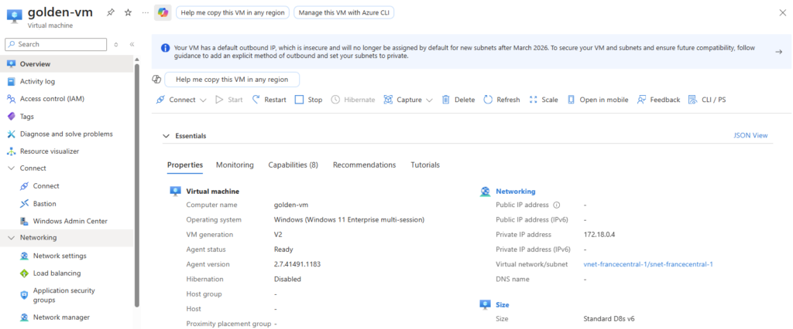Viewport: 793px width, 329px height.
Task: Refresh the VM overview
Action: 501,100
